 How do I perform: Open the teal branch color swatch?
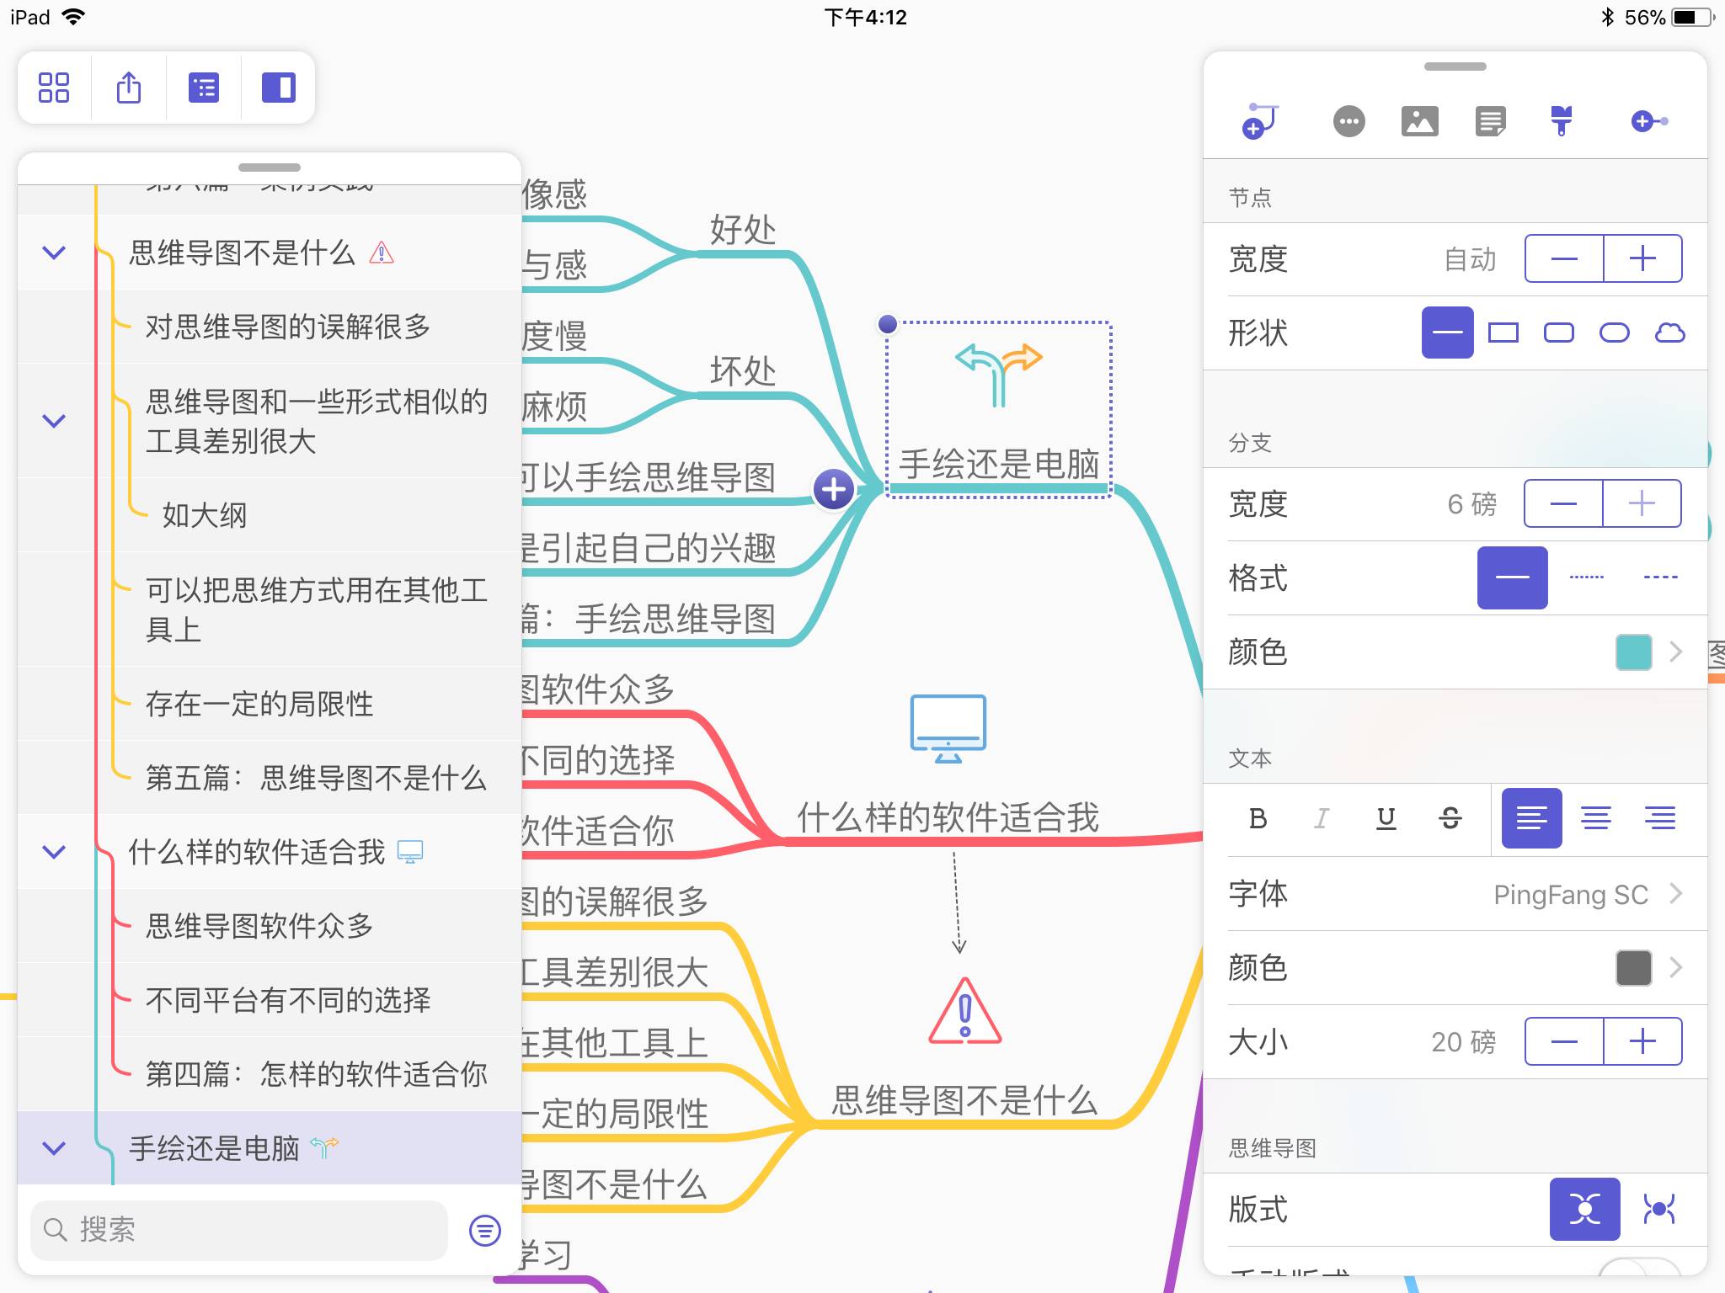click(1633, 652)
